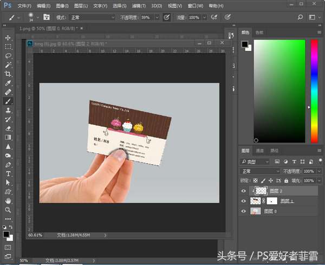Select the Clone Stamp tool

[8, 111]
